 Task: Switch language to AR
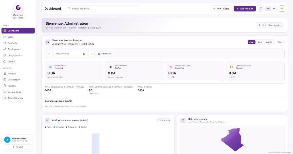(274, 9)
